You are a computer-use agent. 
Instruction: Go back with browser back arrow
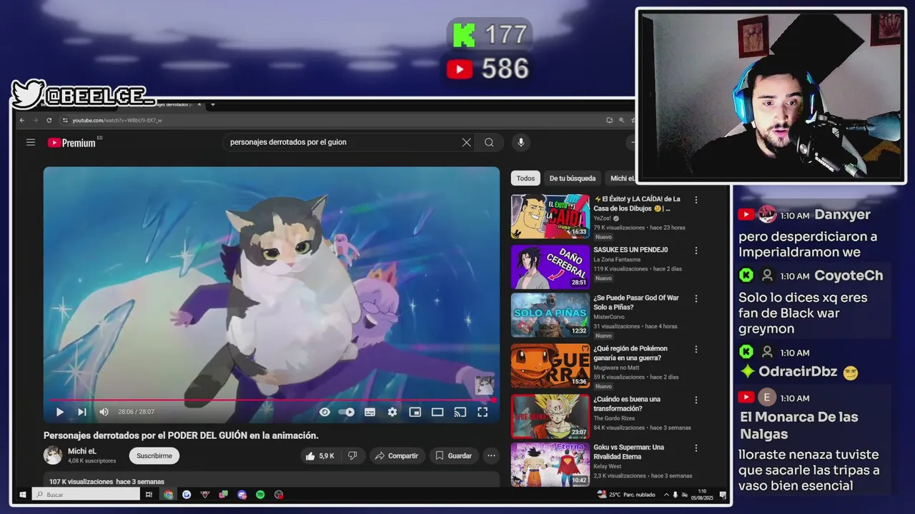coord(22,120)
